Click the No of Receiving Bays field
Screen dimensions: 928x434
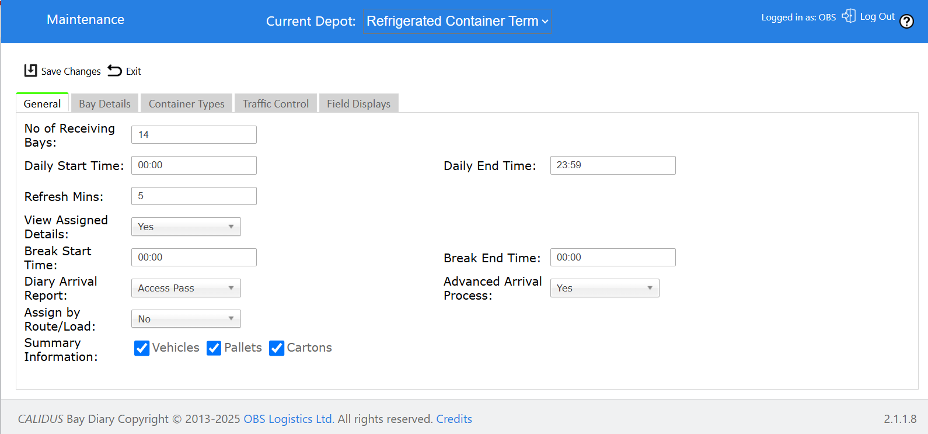[194, 134]
